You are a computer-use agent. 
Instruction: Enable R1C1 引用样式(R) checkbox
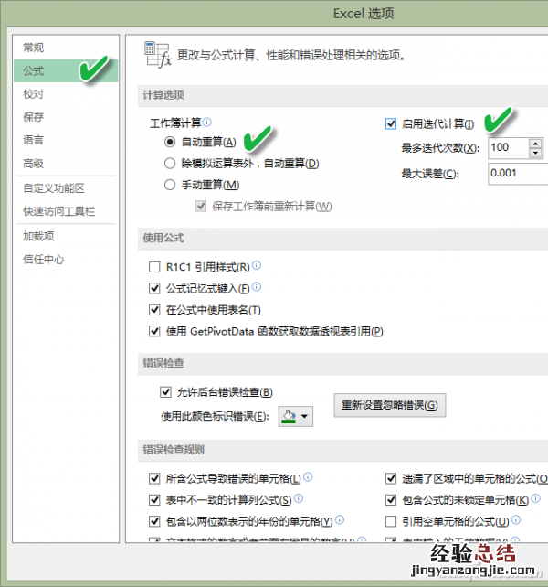(154, 267)
